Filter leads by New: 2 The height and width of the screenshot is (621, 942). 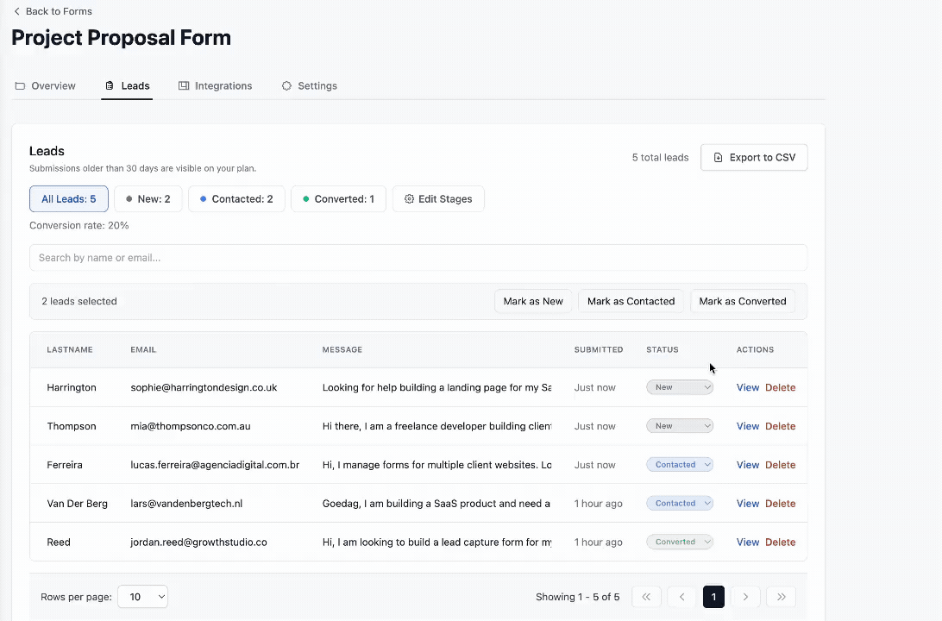click(148, 198)
